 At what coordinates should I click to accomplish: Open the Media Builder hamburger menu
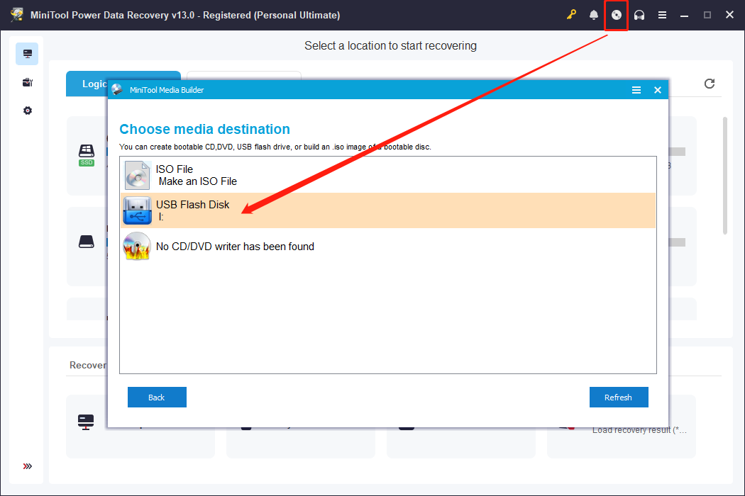(636, 90)
